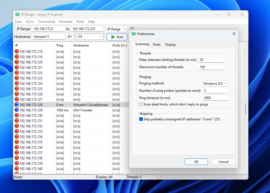270x193 pixels.
Task: Click red status icon for 192.168.172.134
Action: click(17, 137)
